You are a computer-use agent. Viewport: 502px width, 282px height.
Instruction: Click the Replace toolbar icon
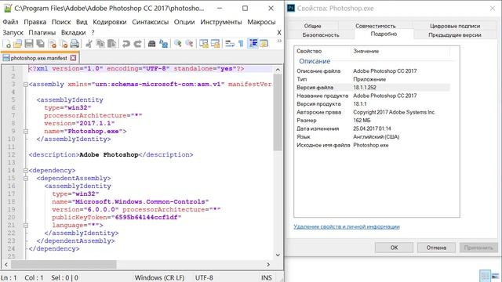[x=164, y=44]
